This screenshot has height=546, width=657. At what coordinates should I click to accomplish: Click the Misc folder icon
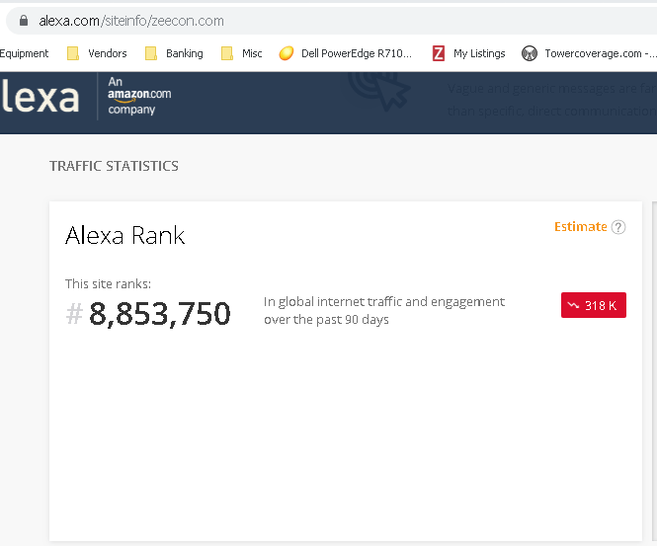coord(226,53)
